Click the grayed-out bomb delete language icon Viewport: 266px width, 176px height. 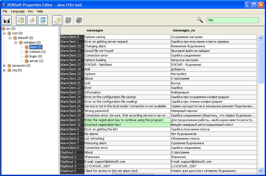click(x=79, y=20)
